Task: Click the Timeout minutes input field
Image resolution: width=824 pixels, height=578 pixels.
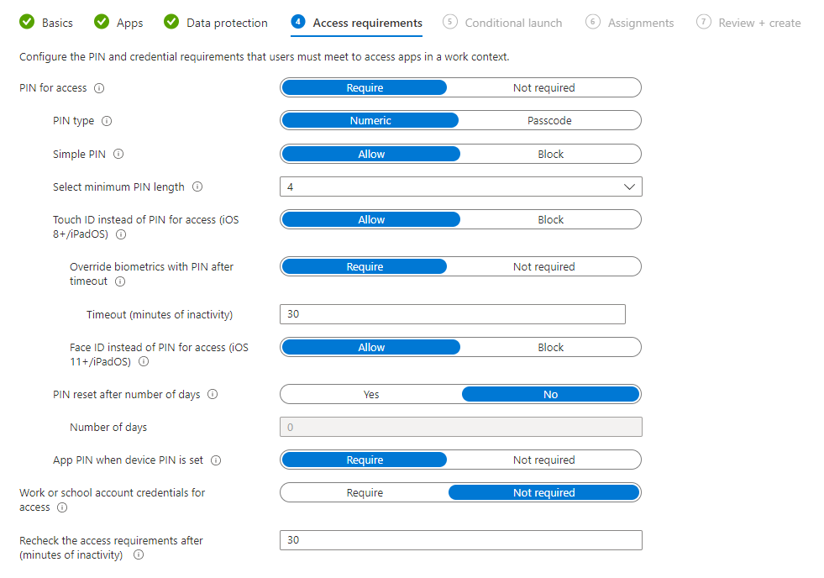Action: (x=452, y=314)
